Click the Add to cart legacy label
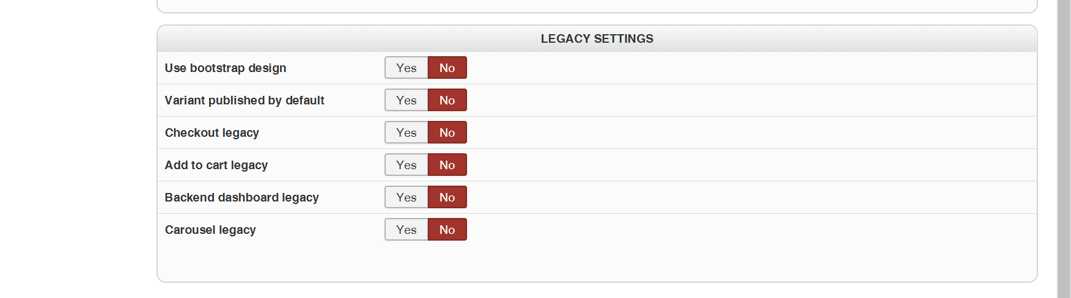The width and height of the screenshot is (1071, 298). pos(216,165)
